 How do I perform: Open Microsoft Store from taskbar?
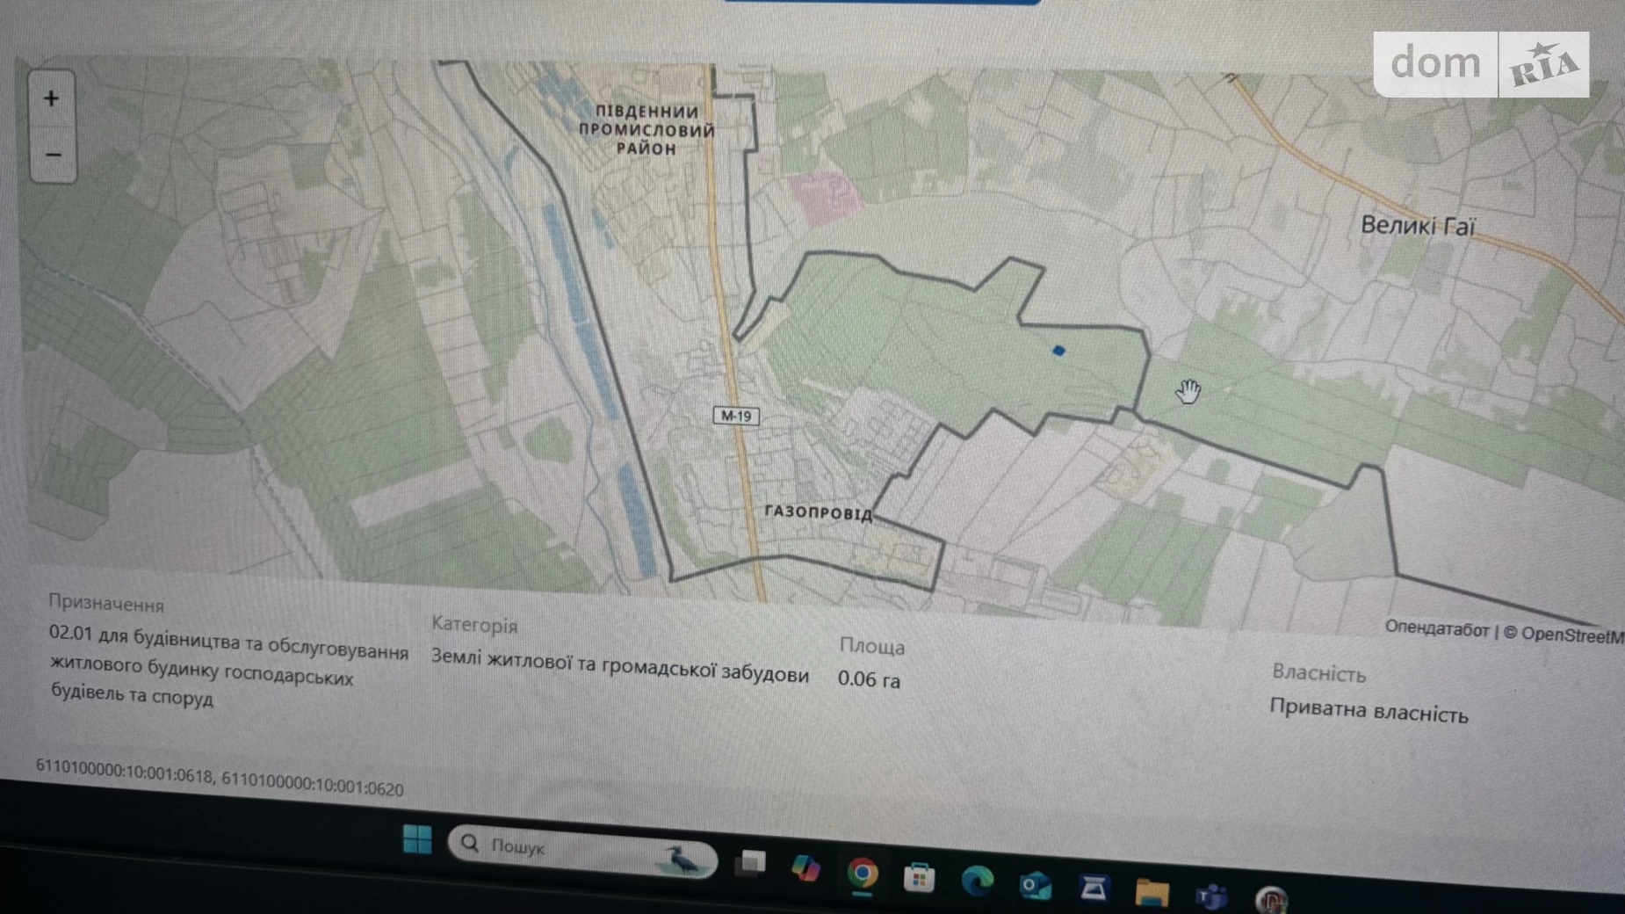[x=919, y=878]
